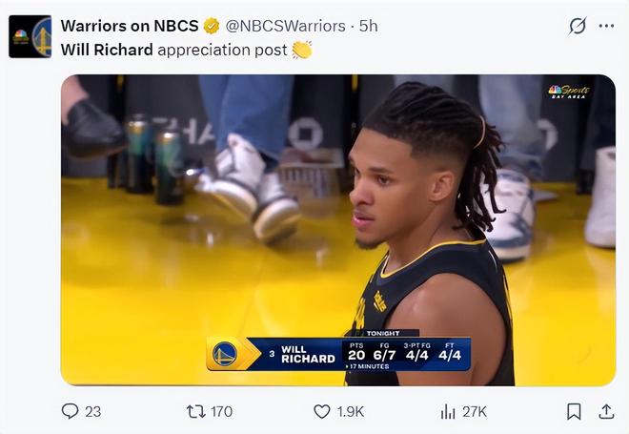Open the 5h timestamp link
The image size is (629, 434).
coord(368,26)
